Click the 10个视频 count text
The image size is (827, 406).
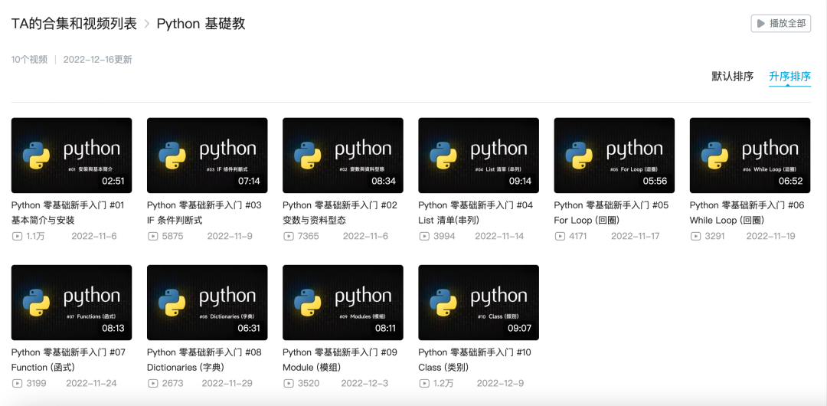tap(30, 60)
